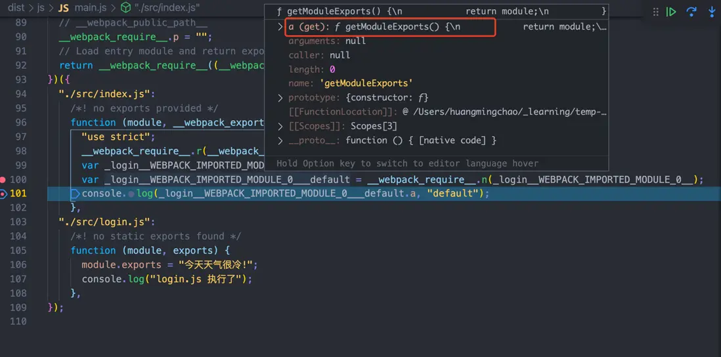This screenshot has width=721, height=357.
Task: Expand the [[Scopes]] entry
Action: pos(280,126)
